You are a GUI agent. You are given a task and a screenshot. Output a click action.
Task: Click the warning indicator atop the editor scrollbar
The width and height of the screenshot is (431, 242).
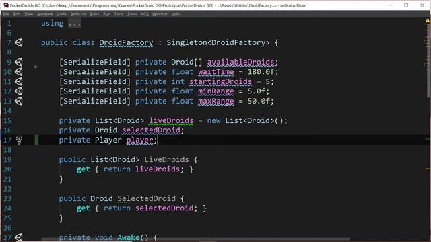(428, 21)
